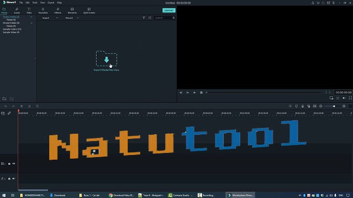Click the record voiceover microphone icon
The width and height of the screenshot is (353, 198).
303,106
